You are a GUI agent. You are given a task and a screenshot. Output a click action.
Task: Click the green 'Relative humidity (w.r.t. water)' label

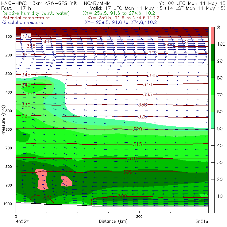coord(36,13)
